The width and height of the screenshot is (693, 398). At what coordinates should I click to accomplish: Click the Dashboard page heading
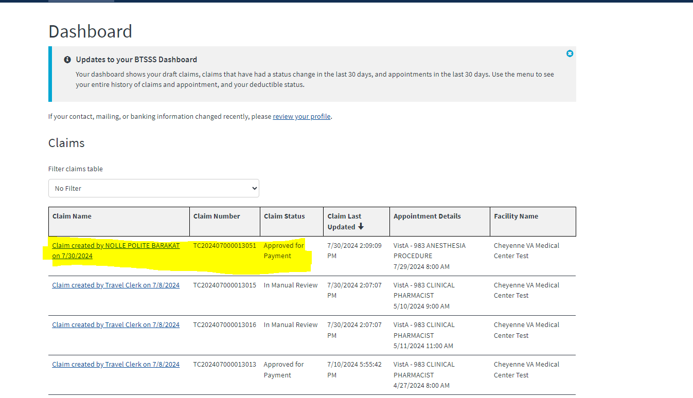point(90,31)
